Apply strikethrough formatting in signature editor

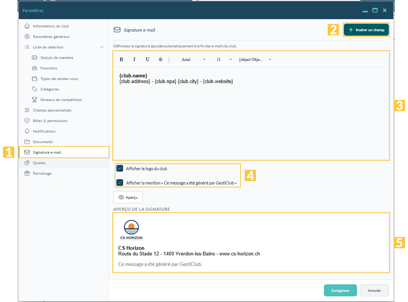coord(161,59)
